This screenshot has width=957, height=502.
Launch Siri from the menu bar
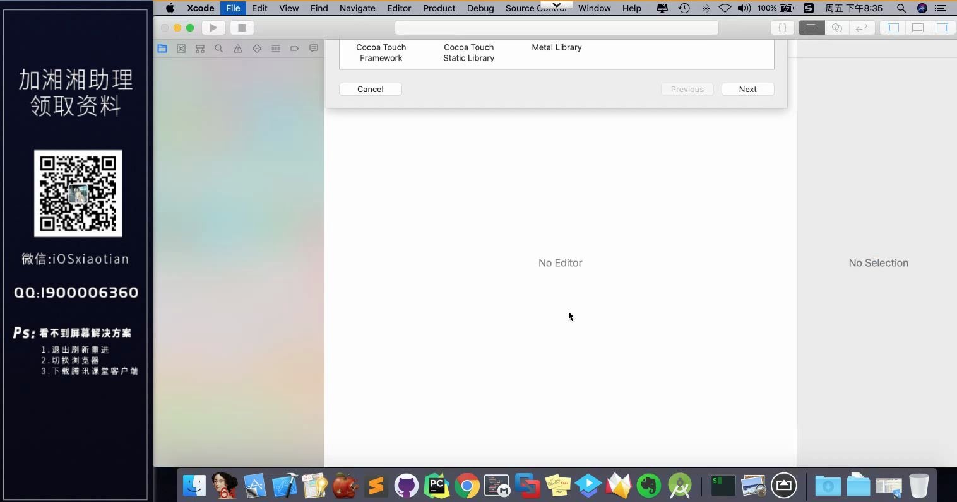click(922, 8)
